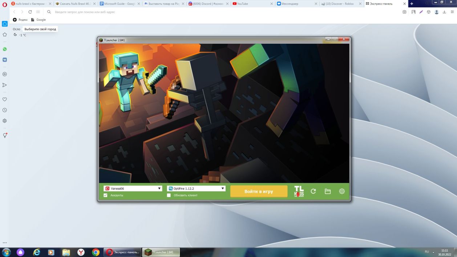Click the browser forward arrow
Screen dimensions: 457x257
click(22, 12)
